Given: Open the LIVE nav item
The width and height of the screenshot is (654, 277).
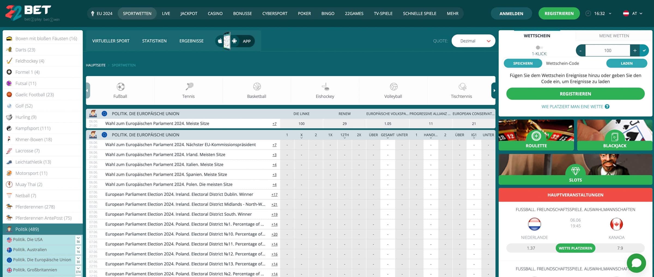Looking at the screenshot, I should tap(166, 13).
